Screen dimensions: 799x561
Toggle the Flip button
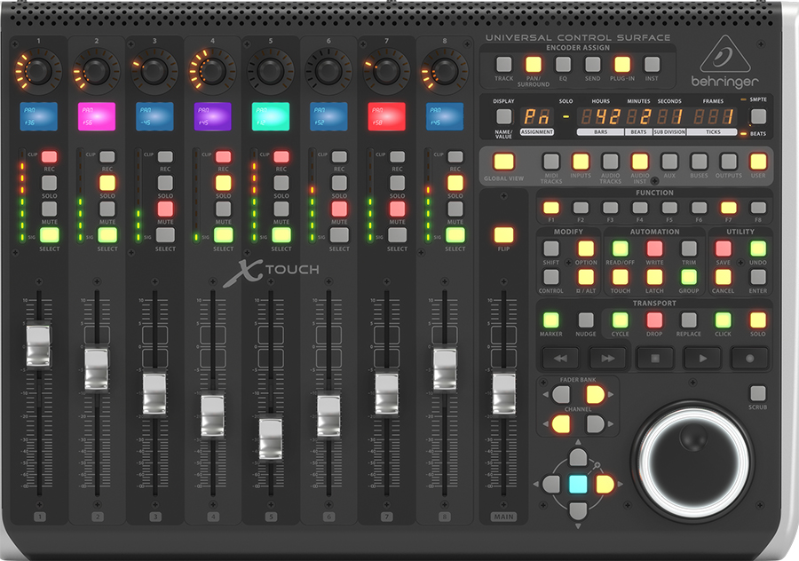click(x=503, y=235)
